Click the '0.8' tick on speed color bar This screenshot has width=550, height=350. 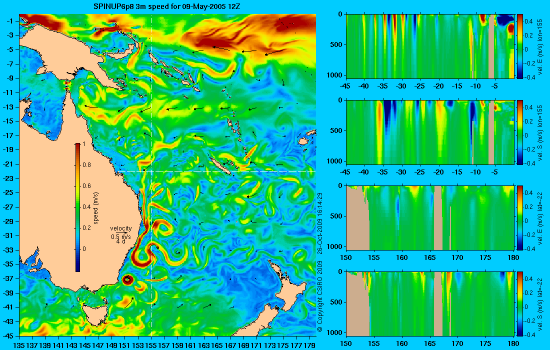86,165
